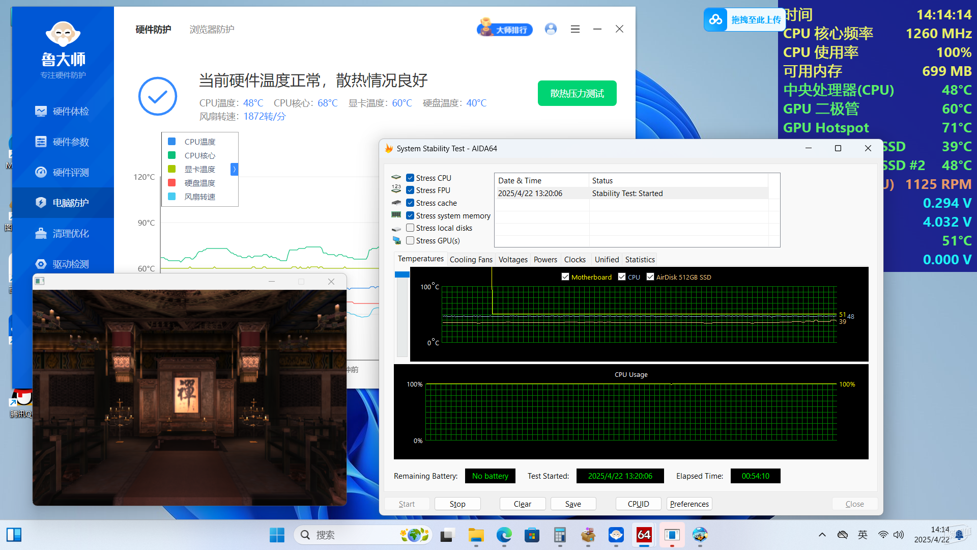Enable the Stress local disks checkbox
977x550 pixels.
410,228
